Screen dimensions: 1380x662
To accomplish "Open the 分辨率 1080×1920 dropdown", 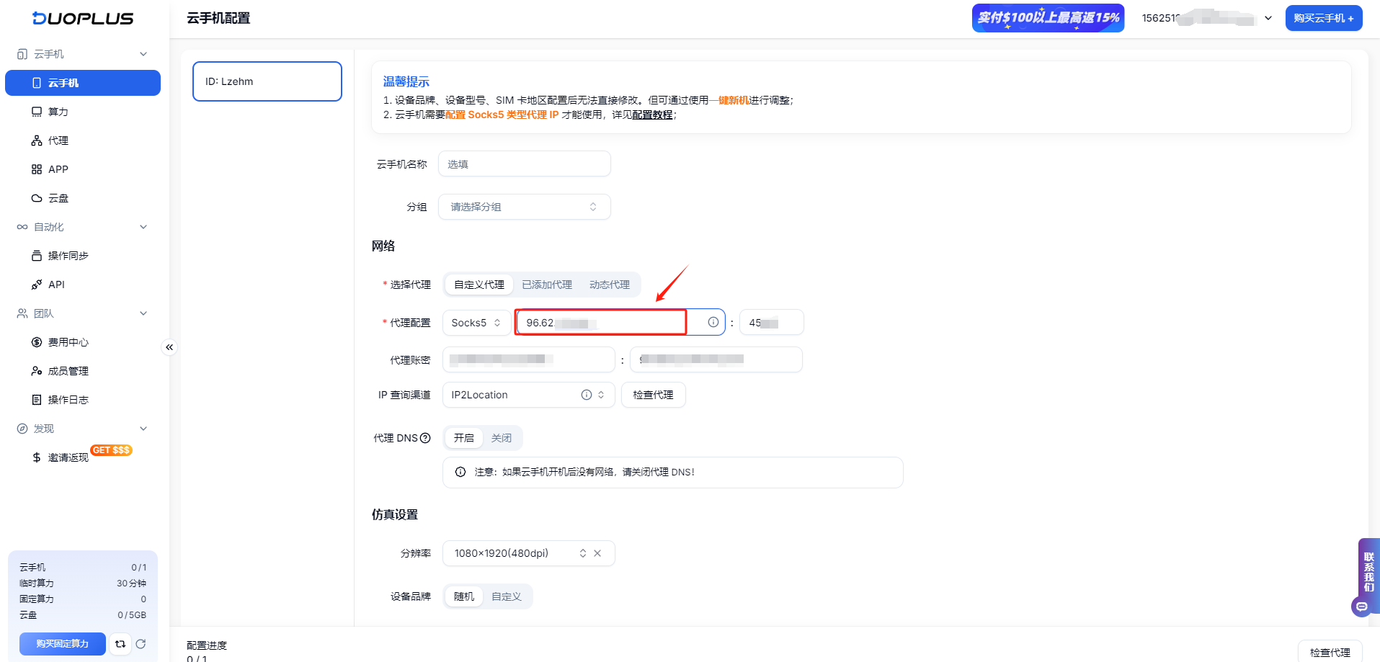I will point(528,553).
